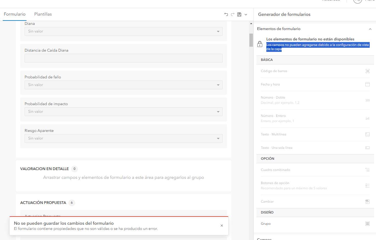Click the save form icon
The width and height of the screenshot is (376, 240).
click(239, 14)
